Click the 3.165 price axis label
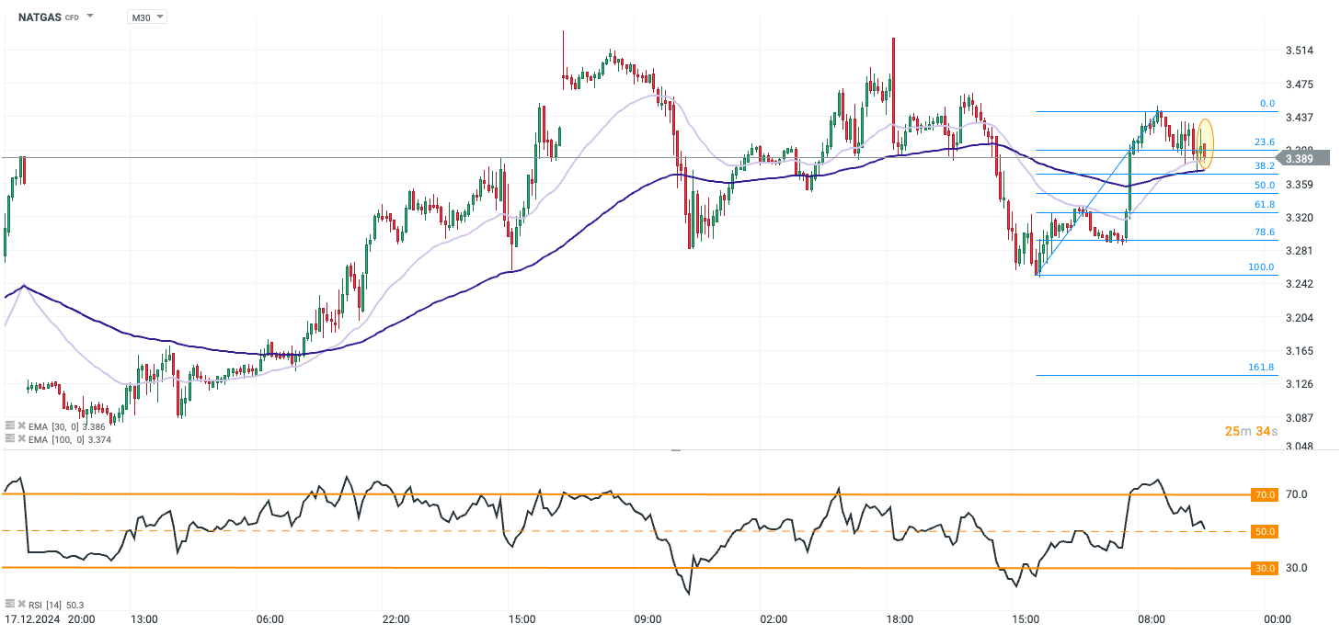 (1300, 351)
